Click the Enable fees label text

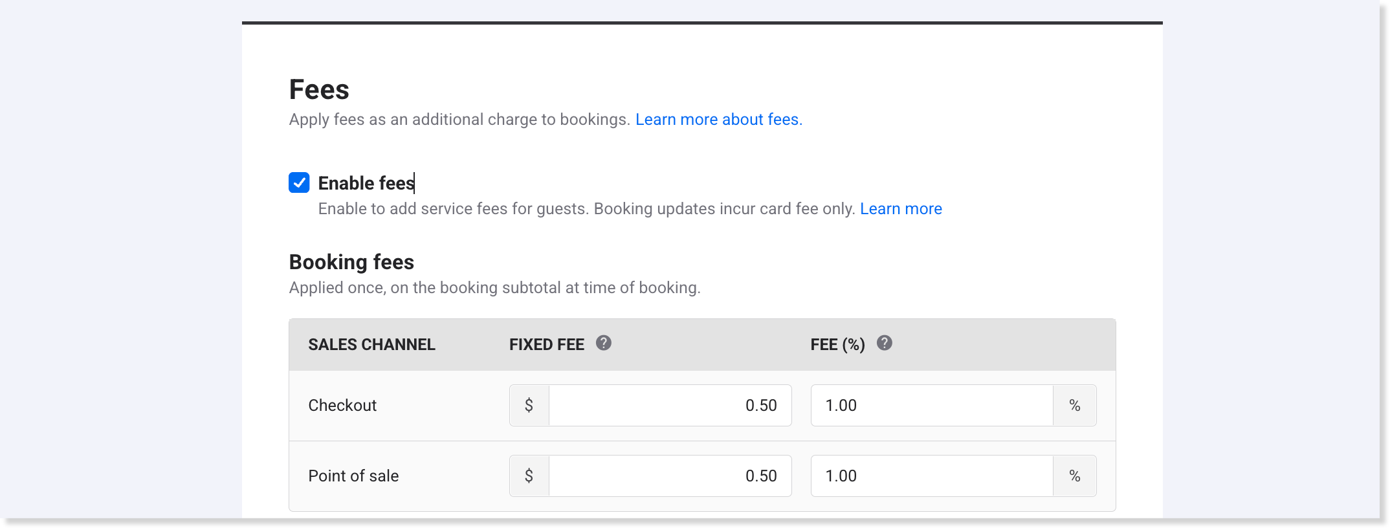click(x=366, y=183)
